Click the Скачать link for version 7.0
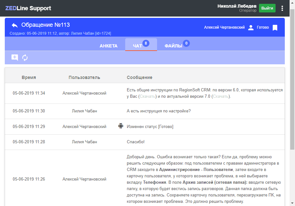This screenshot has height=206, width=295. [220, 96]
